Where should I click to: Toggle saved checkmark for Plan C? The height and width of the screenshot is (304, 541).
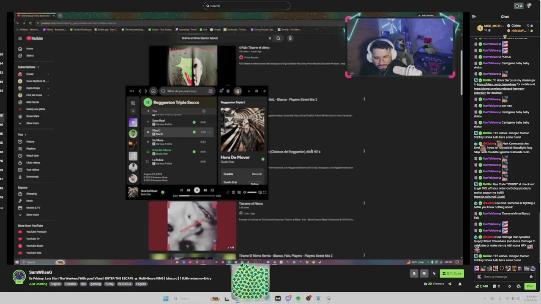194,132
